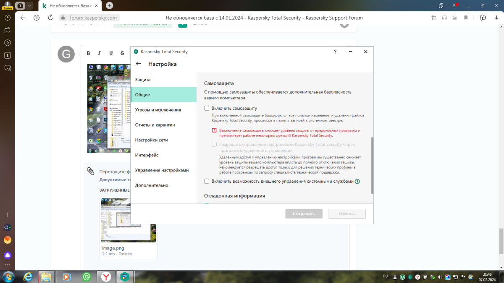Click the tab counter '1' button
The height and width of the screenshot is (283, 504).
[20, 6]
